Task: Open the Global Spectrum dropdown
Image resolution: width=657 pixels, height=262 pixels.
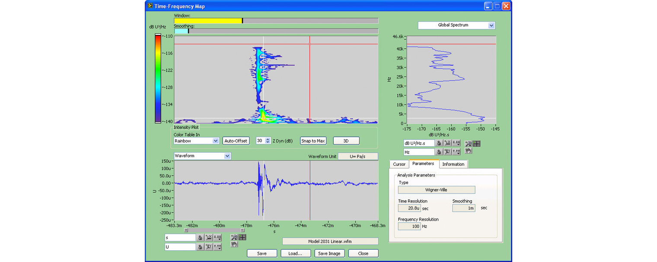Action: click(491, 25)
